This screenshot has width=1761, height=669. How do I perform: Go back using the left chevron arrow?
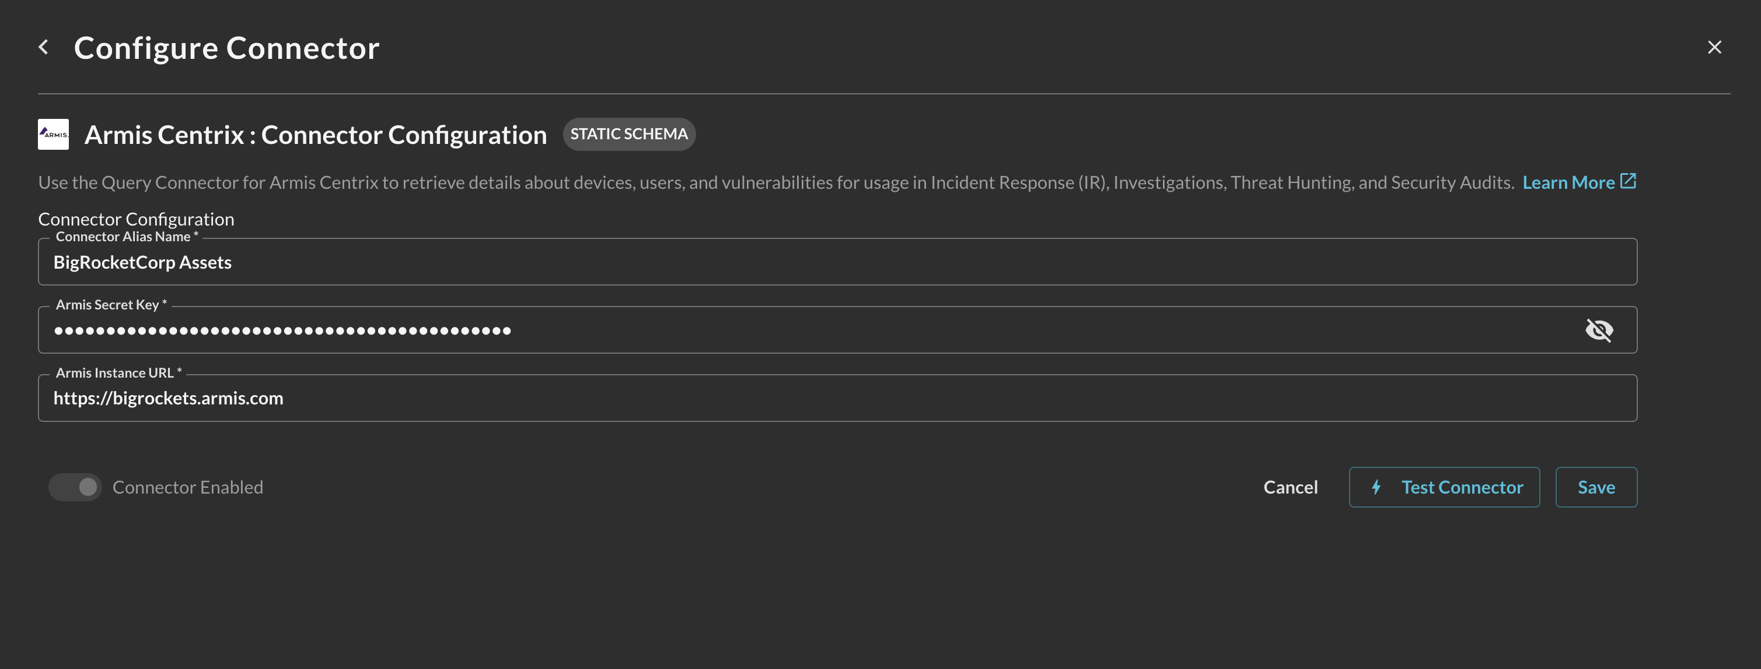[x=44, y=47]
